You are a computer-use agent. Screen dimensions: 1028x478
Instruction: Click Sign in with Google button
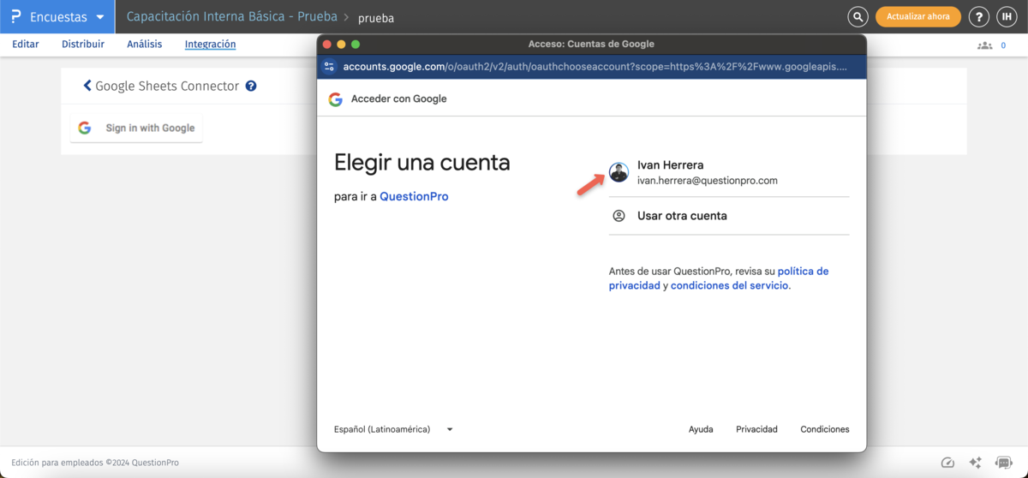136,128
